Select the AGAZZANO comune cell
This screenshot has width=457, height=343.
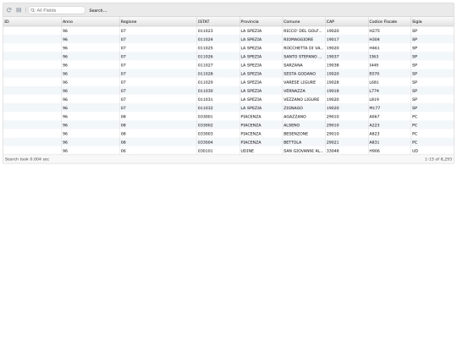[x=304, y=116]
